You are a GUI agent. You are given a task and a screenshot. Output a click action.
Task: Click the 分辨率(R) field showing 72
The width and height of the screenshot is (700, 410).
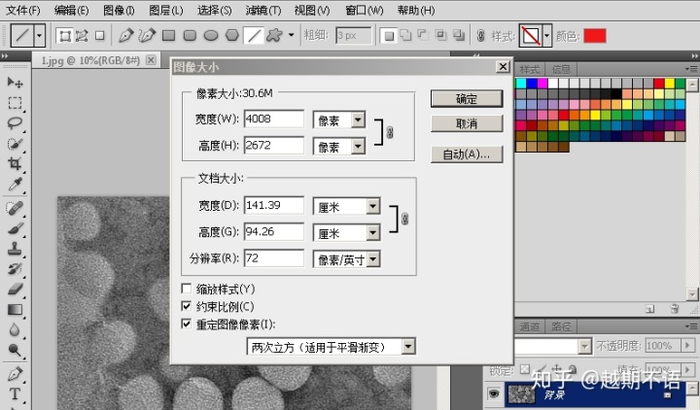(273, 257)
